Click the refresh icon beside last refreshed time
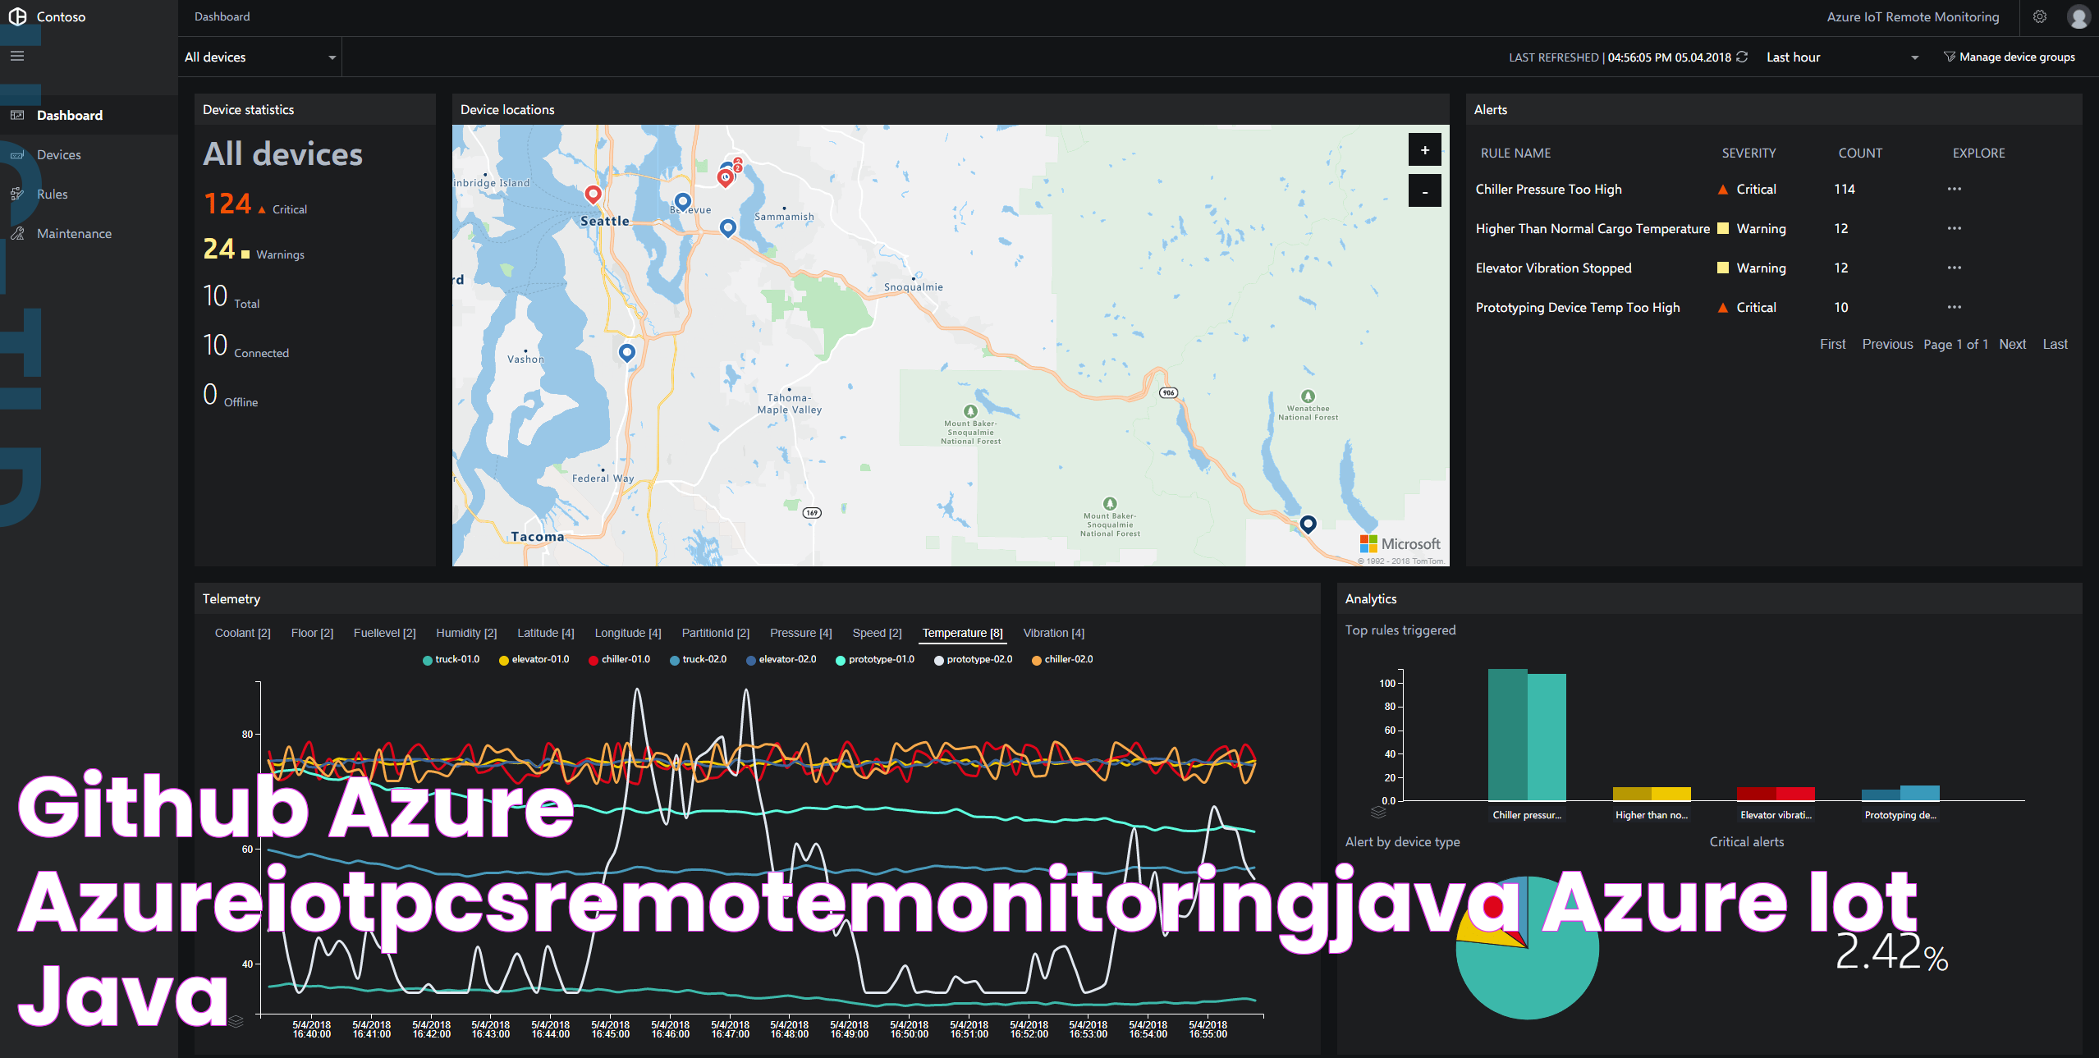This screenshot has height=1058, width=2099. [x=1742, y=57]
